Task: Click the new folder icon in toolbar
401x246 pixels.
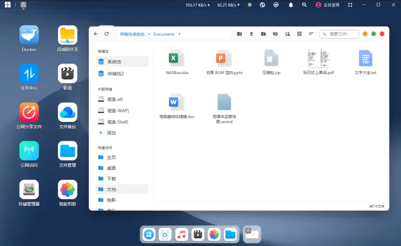Action: coord(239,34)
